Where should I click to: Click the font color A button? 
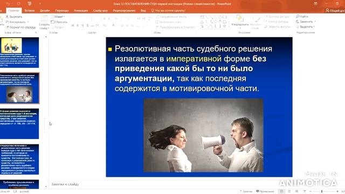pyautogui.click(x=113, y=25)
